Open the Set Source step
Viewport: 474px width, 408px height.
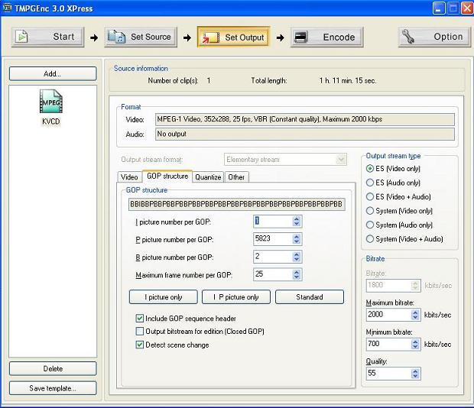pyautogui.click(x=141, y=37)
